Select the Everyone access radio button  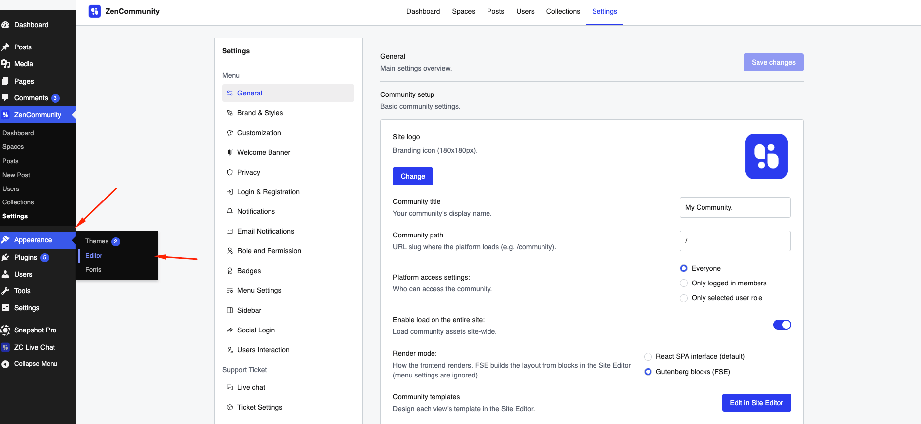(x=684, y=268)
